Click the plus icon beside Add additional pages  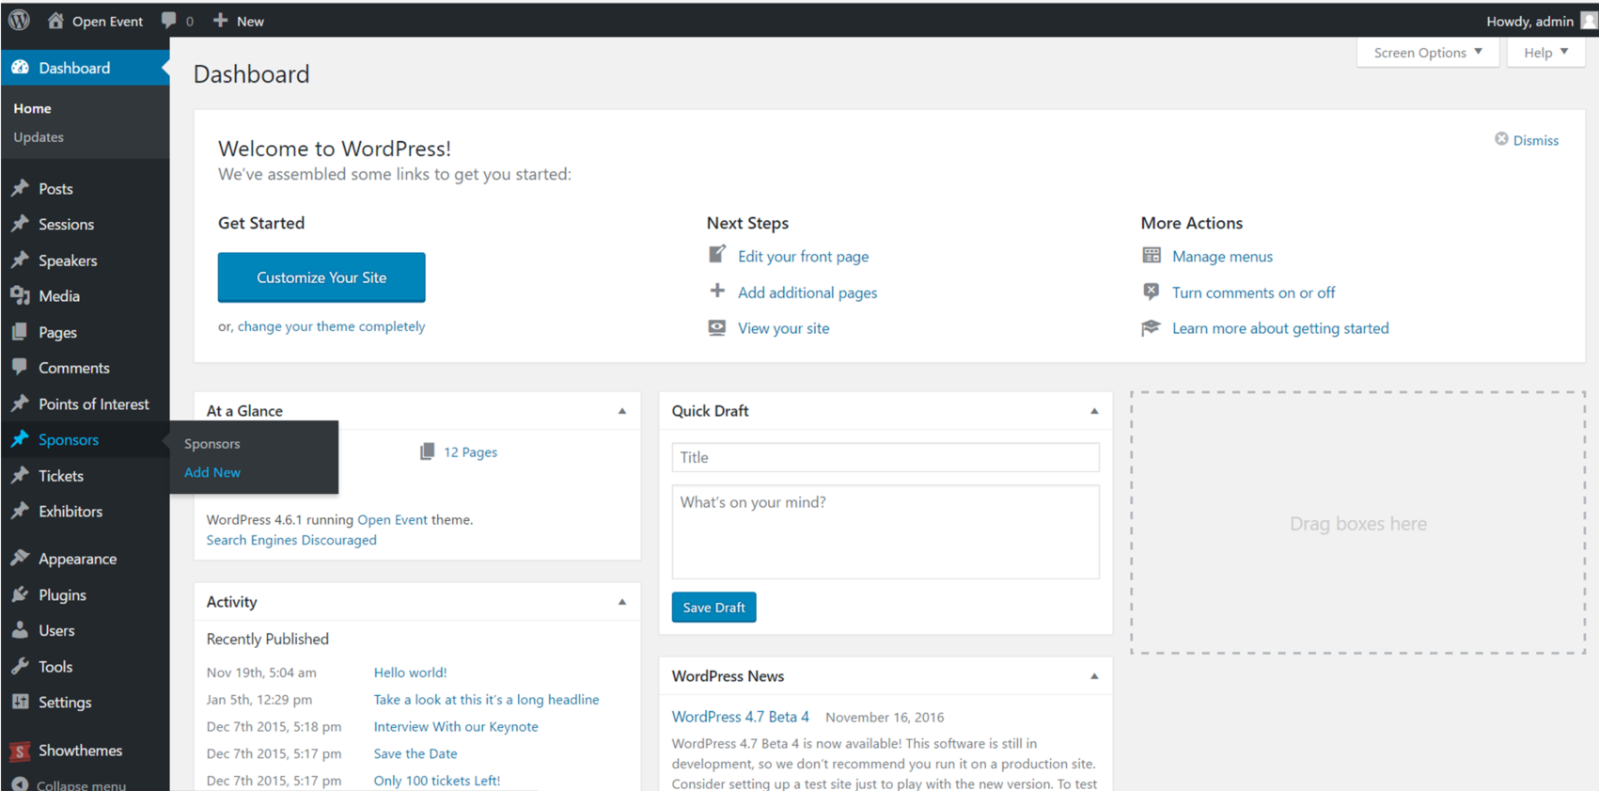pyautogui.click(x=717, y=291)
